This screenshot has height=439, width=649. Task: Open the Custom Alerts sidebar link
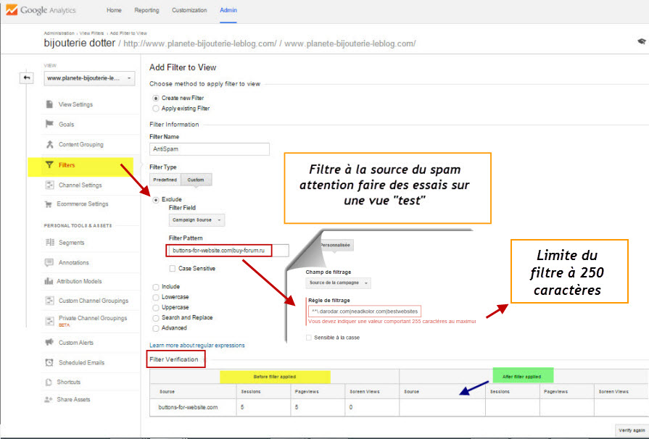click(x=75, y=343)
